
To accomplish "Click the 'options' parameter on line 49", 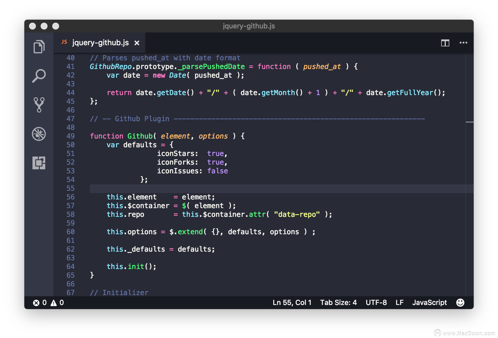I will (213, 136).
